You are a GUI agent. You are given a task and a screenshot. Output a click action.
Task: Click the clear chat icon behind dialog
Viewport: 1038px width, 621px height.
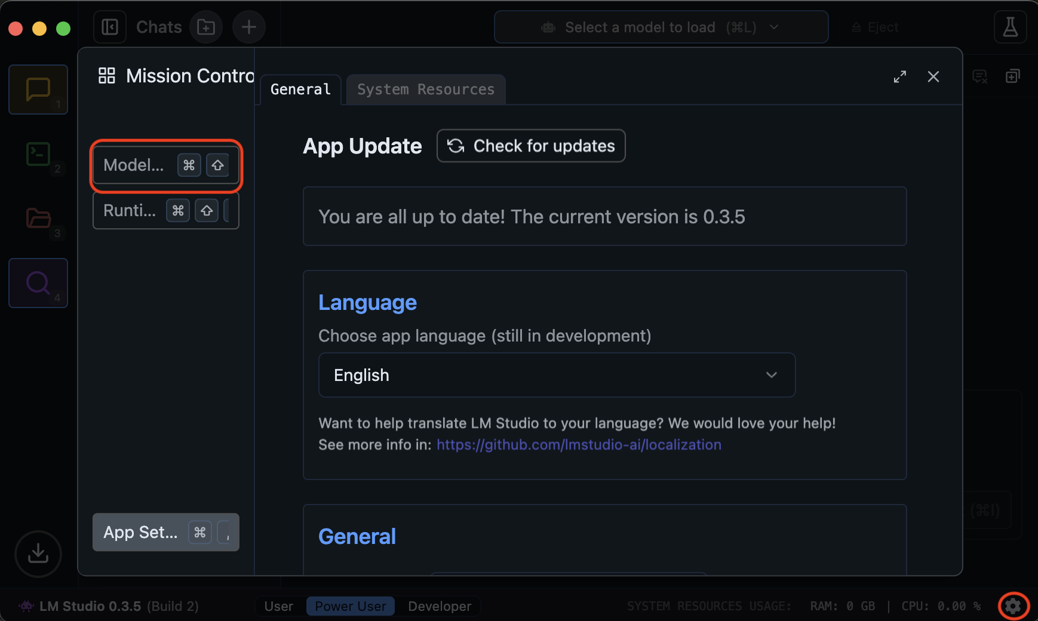980,76
